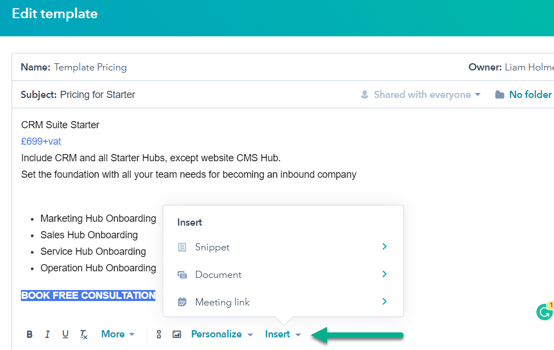The image size is (554, 350).
Task: Choose Snippet from the Insert menu
Action: click(x=211, y=247)
